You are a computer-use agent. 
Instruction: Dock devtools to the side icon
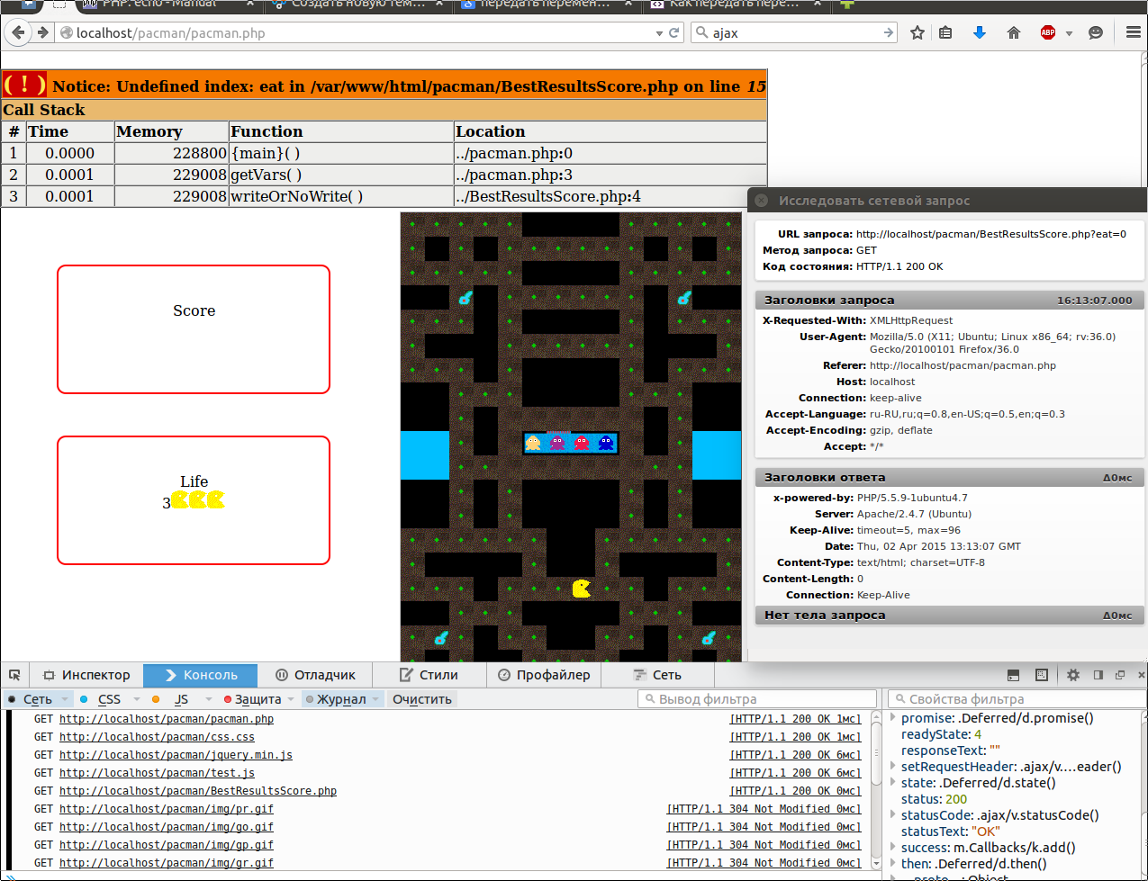(x=1098, y=675)
